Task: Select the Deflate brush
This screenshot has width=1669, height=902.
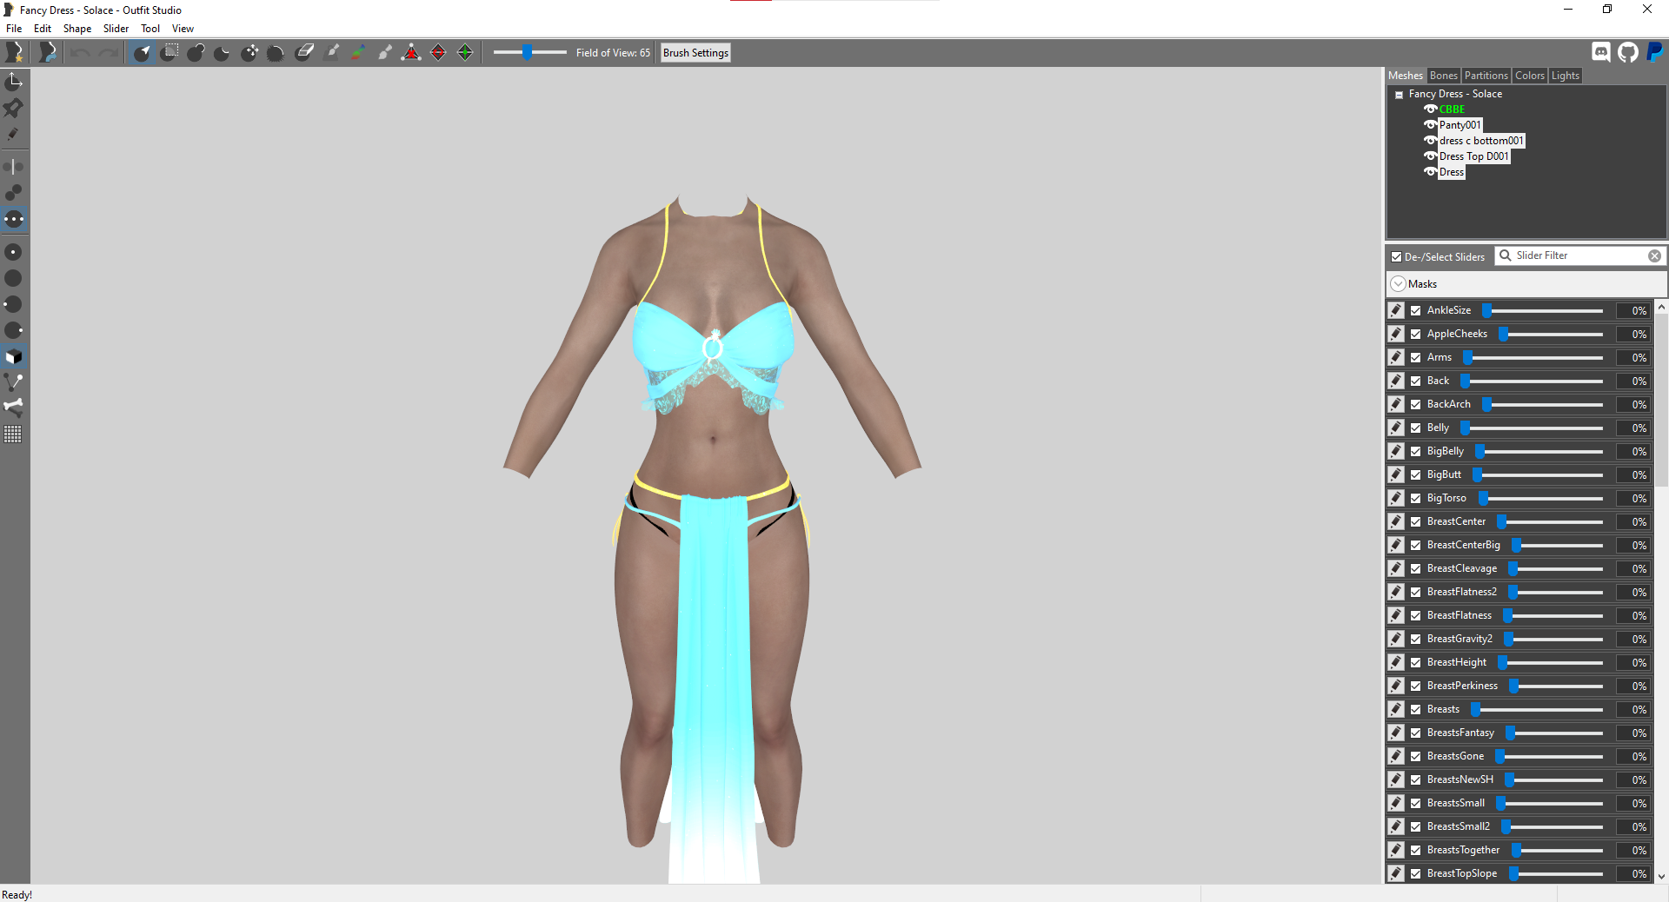Action: coord(223,53)
